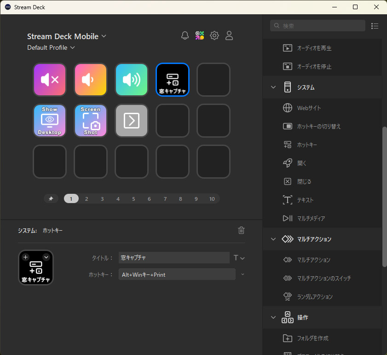The height and width of the screenshot is (355, 387).
Task: Click the ホットキー input field
Action: click(x=177, y=274)
